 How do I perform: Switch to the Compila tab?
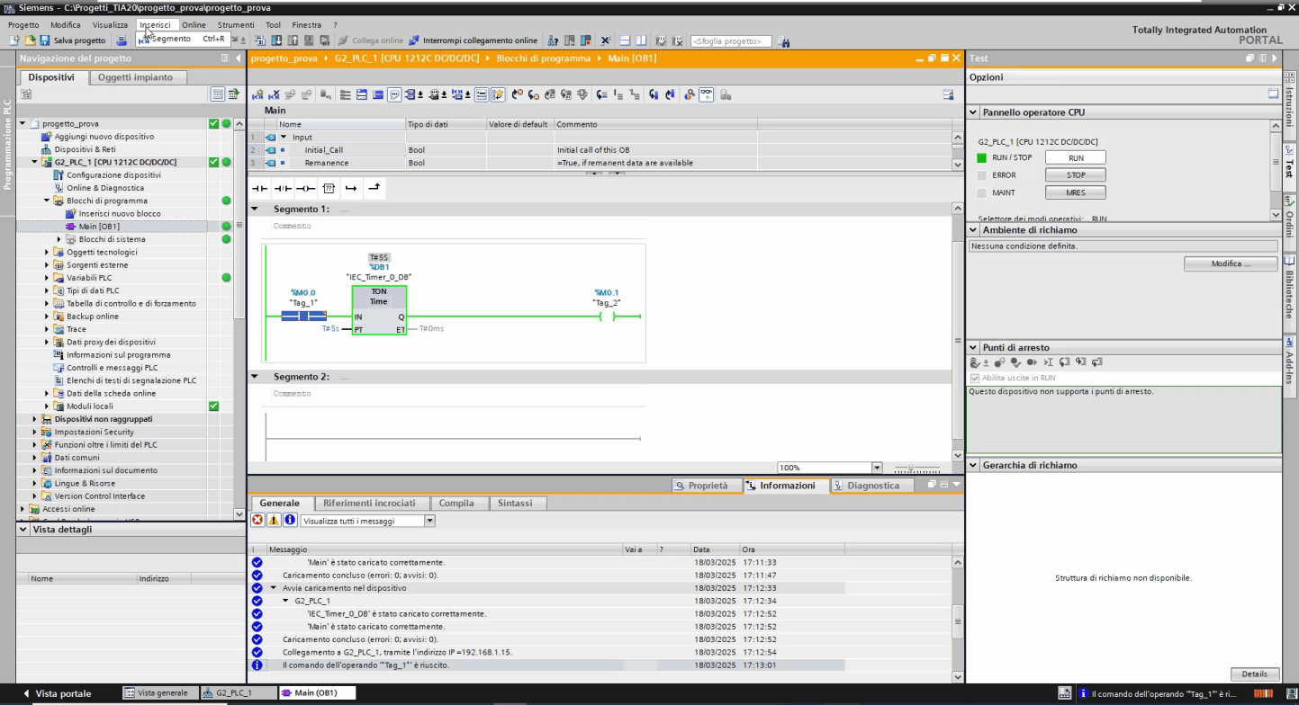click(x=456, y=504)
